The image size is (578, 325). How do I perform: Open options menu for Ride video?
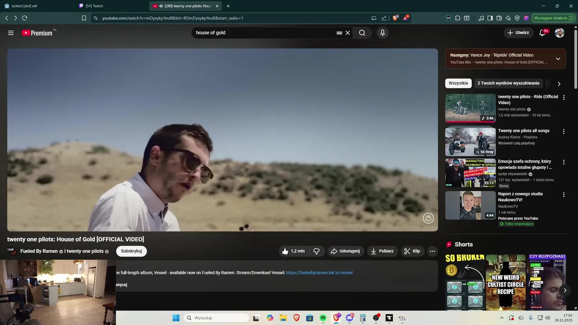[x=564, y=97]
